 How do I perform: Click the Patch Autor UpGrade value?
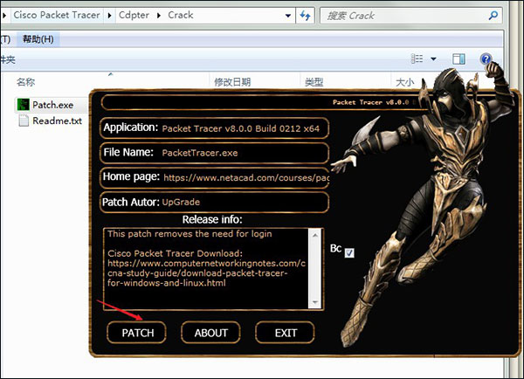tap(181, 203)
